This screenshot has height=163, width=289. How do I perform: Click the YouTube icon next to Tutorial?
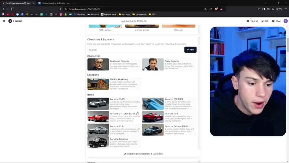point(248,21)
